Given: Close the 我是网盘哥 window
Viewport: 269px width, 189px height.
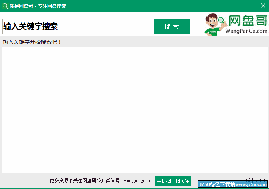Looking at the screenshot, I should [263, 6].
